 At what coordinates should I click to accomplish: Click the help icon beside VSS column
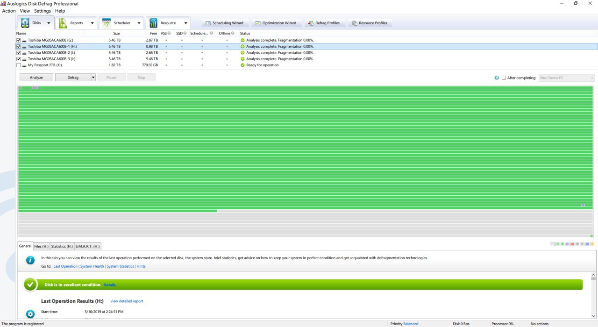[x=169, y=33]
